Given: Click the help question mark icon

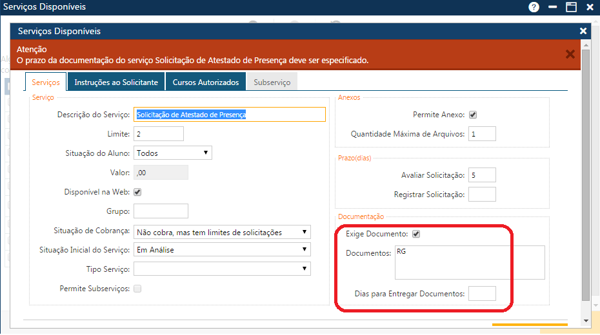Looking at the screenshot, I should 534,7.
